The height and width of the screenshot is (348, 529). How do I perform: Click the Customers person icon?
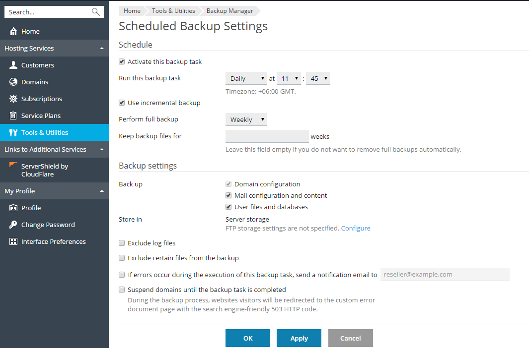(x=13, y=65)
